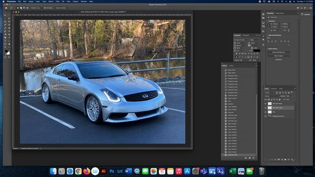The image size is (315, 177).
Task: Click Remove Background quick action
Action: (279, 52)
